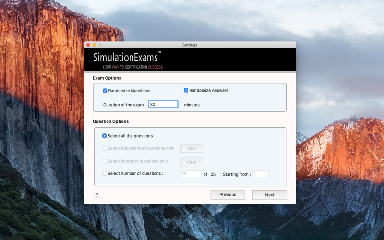Click the Starting from input field
The height and width of the screenshot is (240, 384).
pyautogui.click(x=261, y=174)
